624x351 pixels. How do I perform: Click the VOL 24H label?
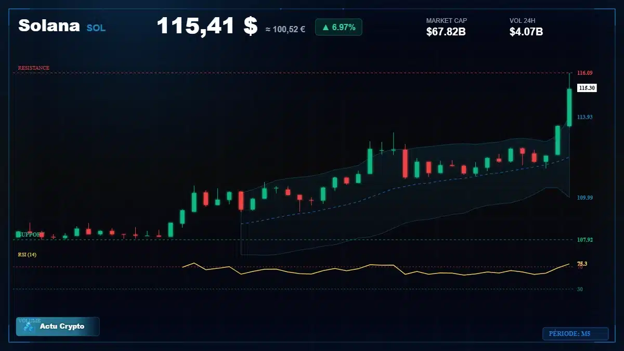tap(523, 21)
